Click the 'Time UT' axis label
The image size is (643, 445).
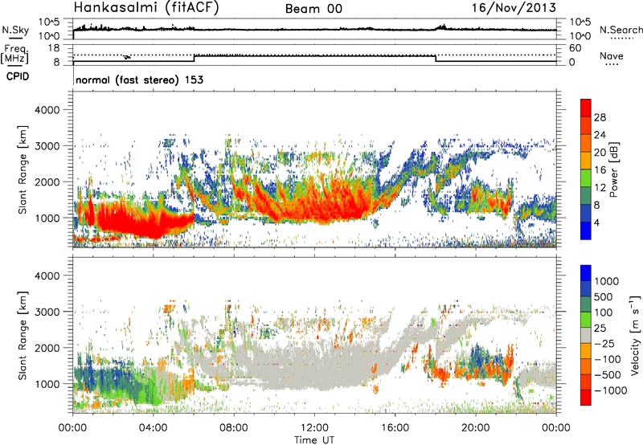tap(314, 440)
